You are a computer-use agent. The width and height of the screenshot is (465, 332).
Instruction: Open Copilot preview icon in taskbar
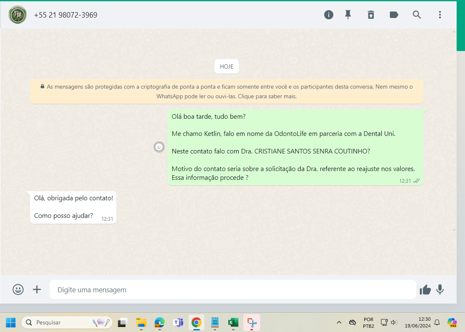click(x=452, y=322)
